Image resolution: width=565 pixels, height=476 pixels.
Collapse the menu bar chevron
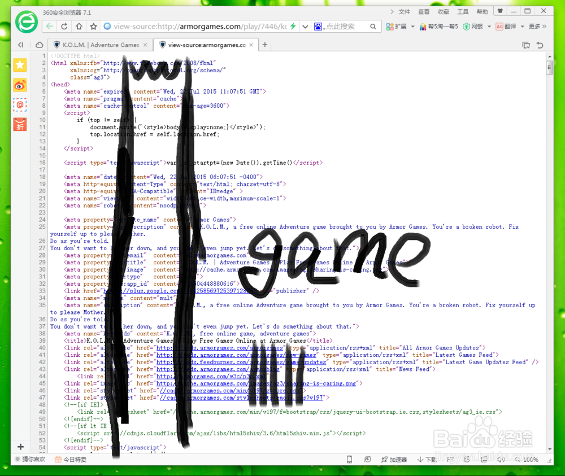pyautogui.click(x=392, y=11)
